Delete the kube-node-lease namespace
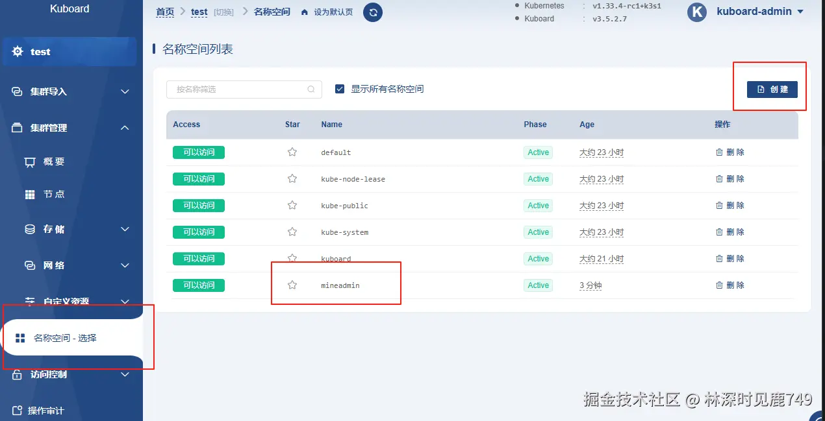 point(730,178)
